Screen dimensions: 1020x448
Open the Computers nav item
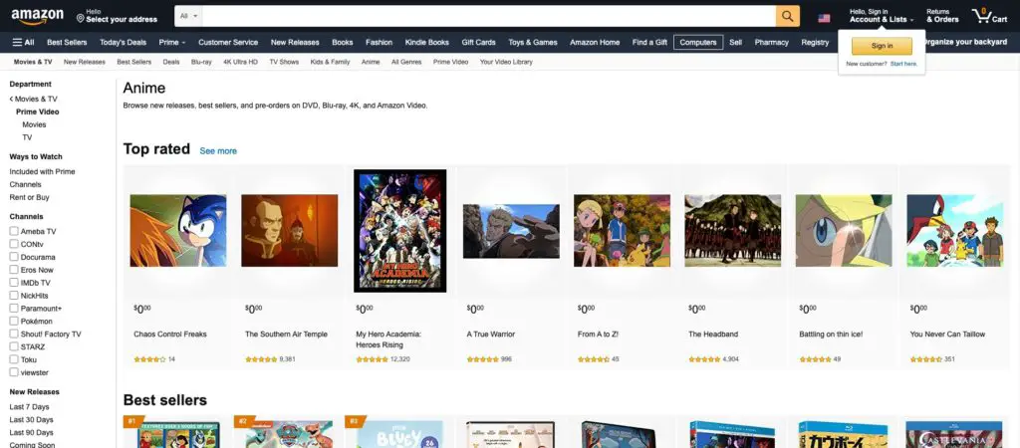(698, 42)
